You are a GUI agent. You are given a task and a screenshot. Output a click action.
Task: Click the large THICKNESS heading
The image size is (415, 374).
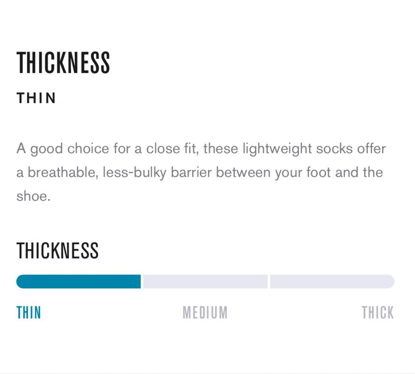tap(64, 63)
